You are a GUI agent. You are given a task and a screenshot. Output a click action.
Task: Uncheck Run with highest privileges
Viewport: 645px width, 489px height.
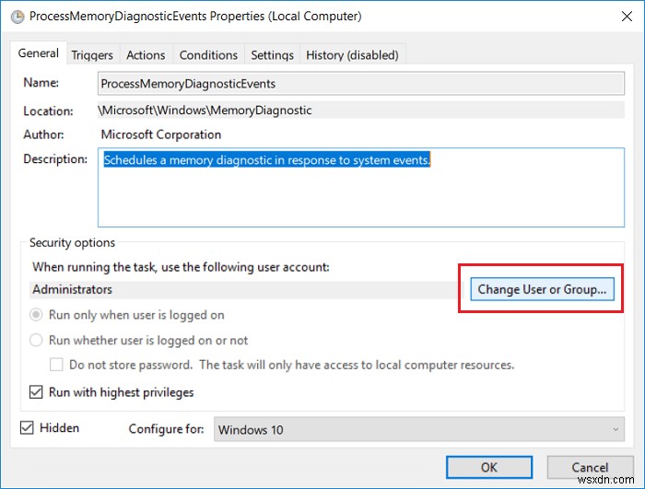[x=36, y=392]
